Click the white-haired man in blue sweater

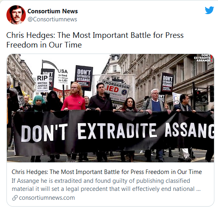(x=154, y=101)
